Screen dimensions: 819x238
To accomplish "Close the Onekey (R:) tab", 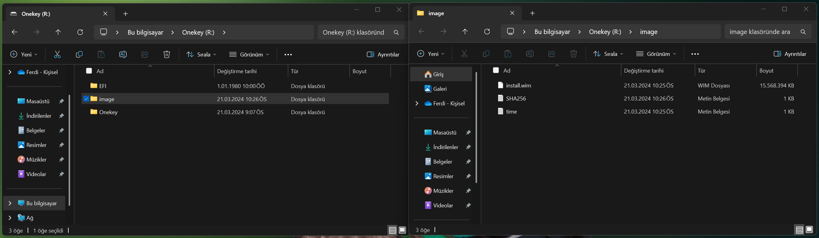I will [x=105, y=14].
